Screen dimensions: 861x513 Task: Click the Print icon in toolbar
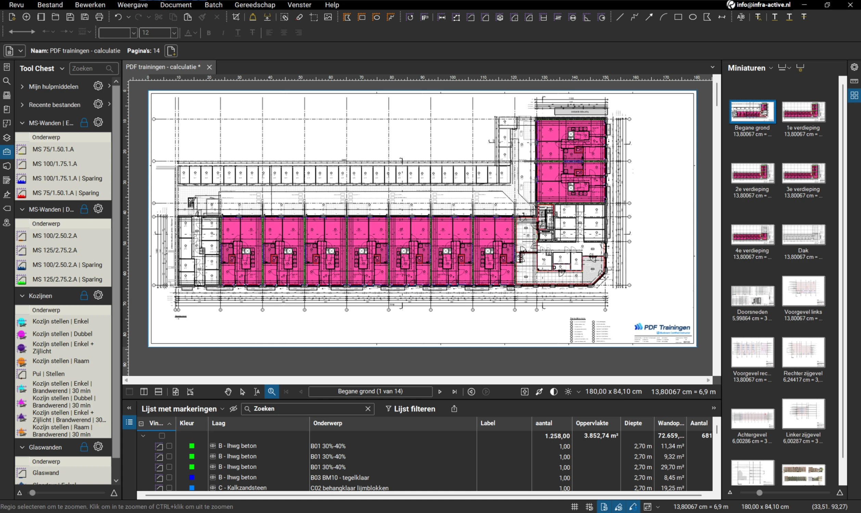(99, 17)
